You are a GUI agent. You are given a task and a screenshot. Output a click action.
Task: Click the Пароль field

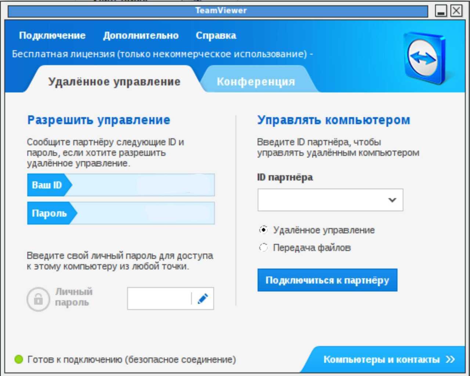click(121, 213)
